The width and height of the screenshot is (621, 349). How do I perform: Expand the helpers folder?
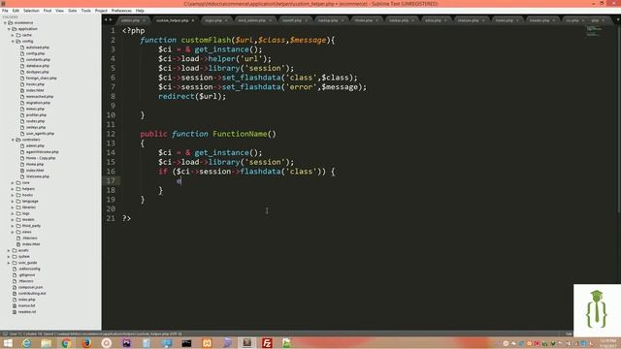[13, 189]
